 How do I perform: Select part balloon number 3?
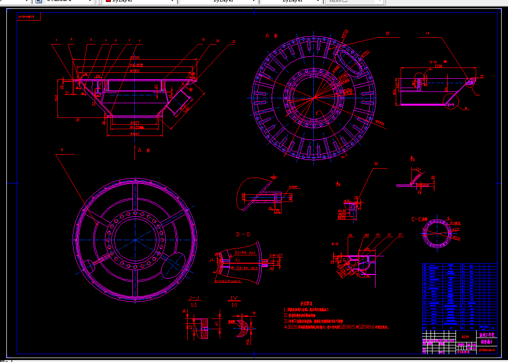[91, 40]
